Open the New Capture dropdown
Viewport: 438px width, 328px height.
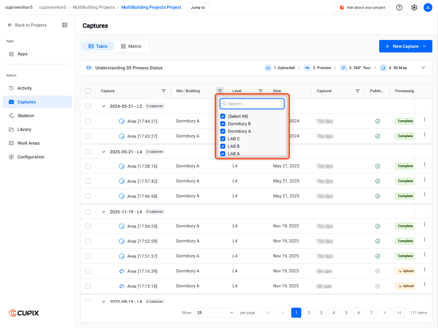pos(405,46)
